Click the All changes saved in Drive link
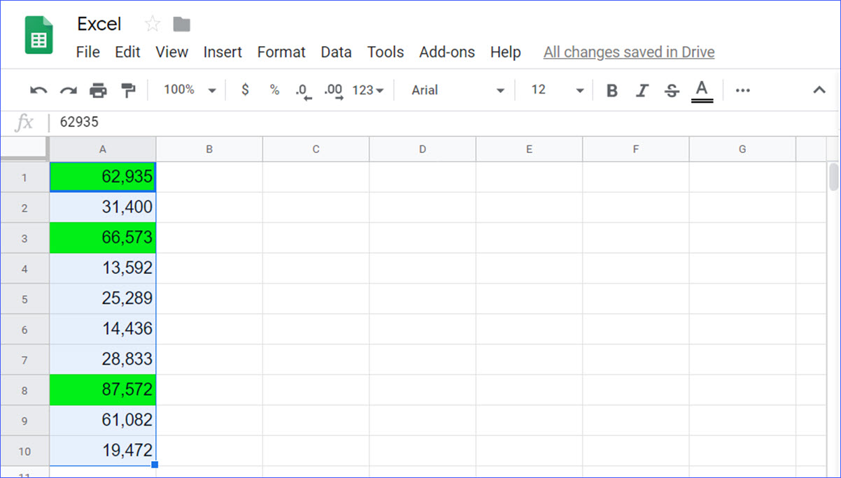This screenshot has height=478, width=841. (628, 52)
